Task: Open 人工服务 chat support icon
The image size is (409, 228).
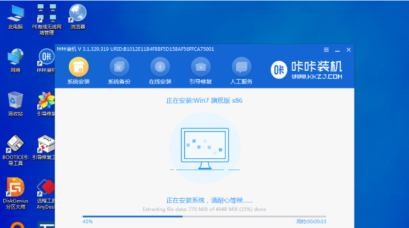Action: [x=241, y=67]
